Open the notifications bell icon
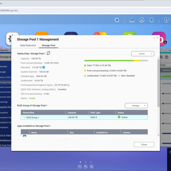Viewport: 171px width, 171px height. [151, 20]
